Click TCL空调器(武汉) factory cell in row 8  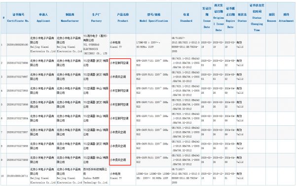pos(96,146)
